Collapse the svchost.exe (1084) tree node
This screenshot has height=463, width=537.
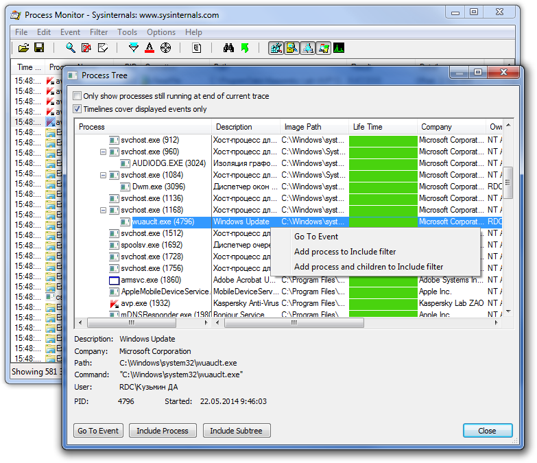click(103, 175)
